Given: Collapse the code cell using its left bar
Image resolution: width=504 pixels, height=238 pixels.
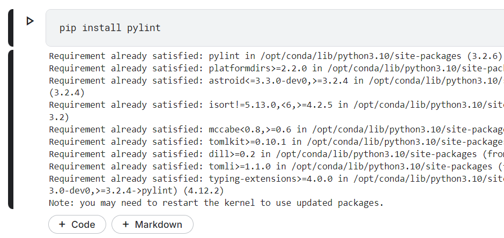Looking at the screenshot, I should [11, 28].
